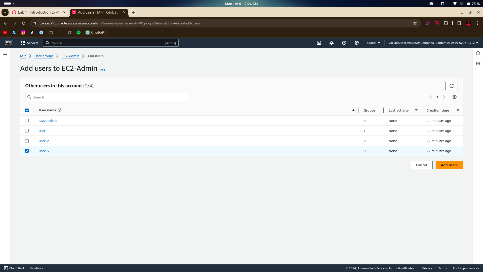This screenshot has height=272, width=483.
Task: Open the left hamburger navigation menu
Action: (x=5, y=53)
